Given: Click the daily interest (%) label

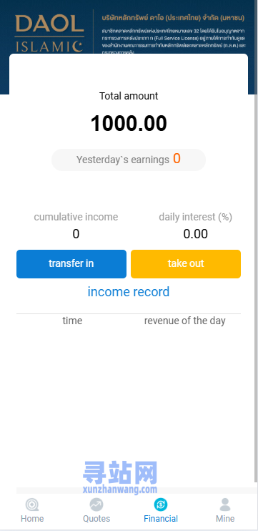Looking at the screenshot, I should click(x=195, y=217).
